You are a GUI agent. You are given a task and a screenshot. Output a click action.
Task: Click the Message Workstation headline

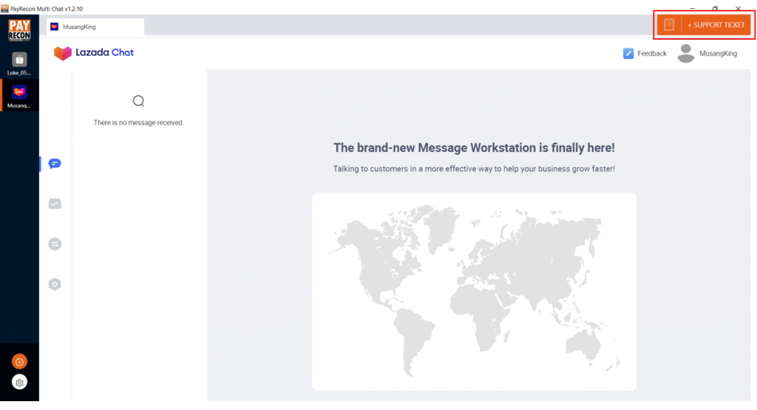474,148
